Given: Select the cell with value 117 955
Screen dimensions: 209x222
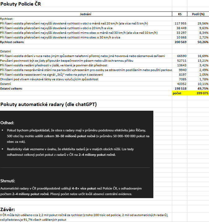Looking at the screenshot, I should click(x=180, y=23).
